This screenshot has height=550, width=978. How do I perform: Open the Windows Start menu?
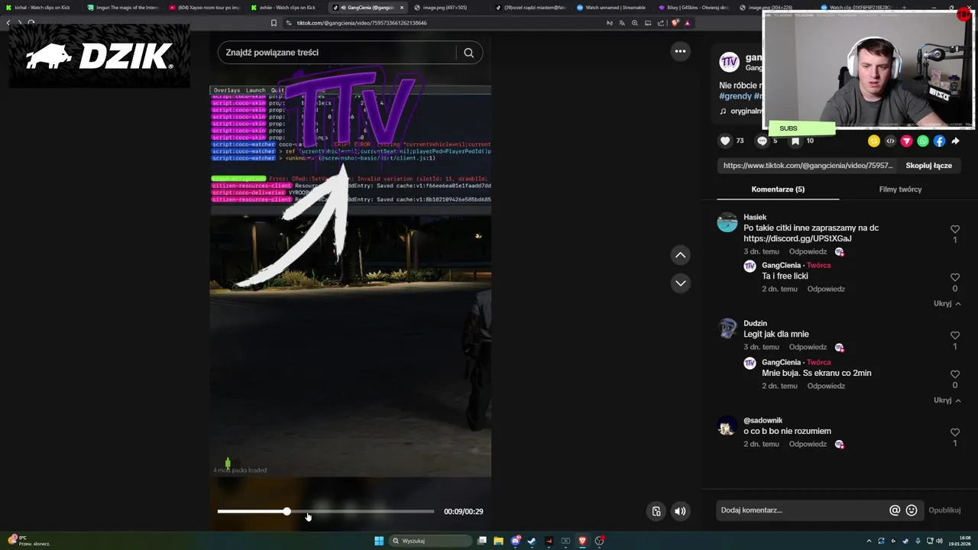[379, 541]
